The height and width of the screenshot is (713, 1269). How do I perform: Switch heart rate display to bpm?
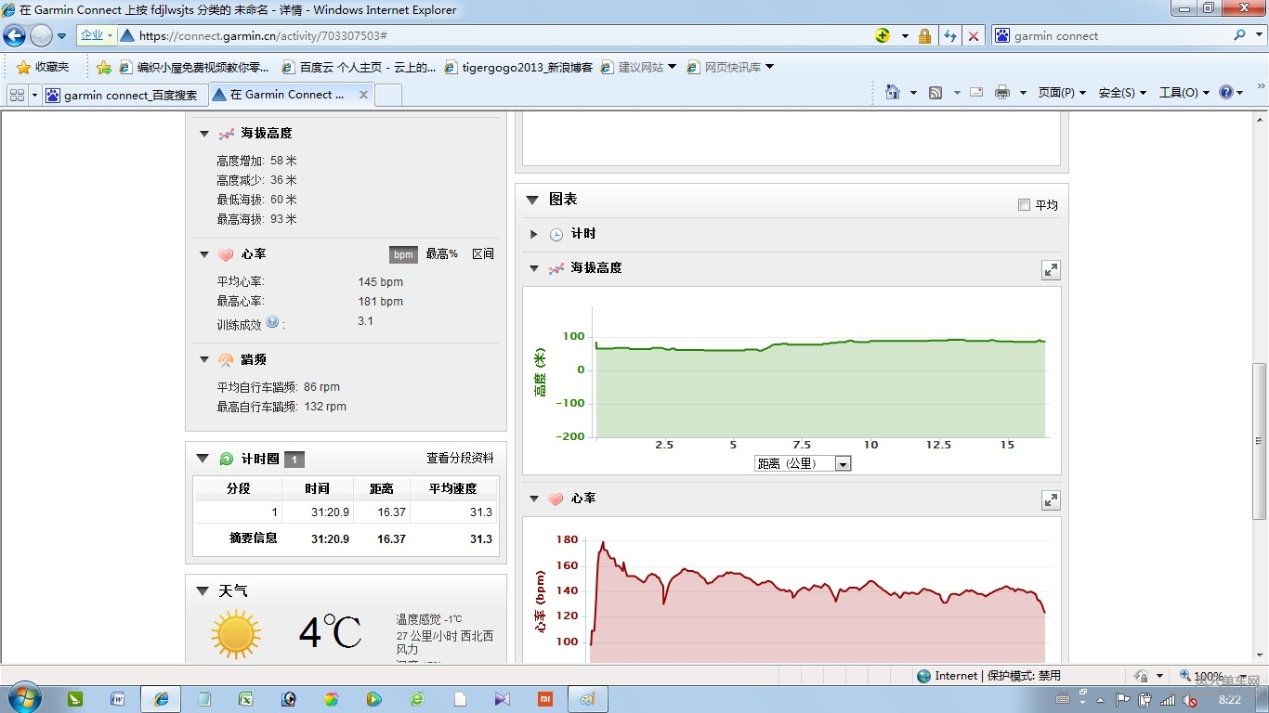[403, 254]
